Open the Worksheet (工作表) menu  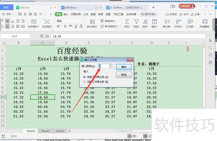(190, 24)
